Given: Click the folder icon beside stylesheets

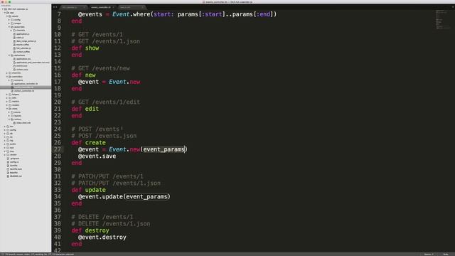Looking at the screenshot, I should [x=12, y=55].
